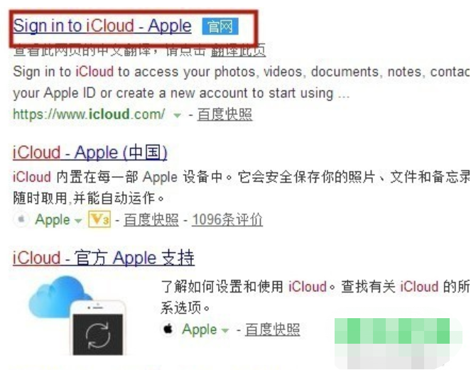The image size is (471, 370).
Task: Click the 翻译此页 translate link
Action: pyautogui.click(x=238, y=50)
